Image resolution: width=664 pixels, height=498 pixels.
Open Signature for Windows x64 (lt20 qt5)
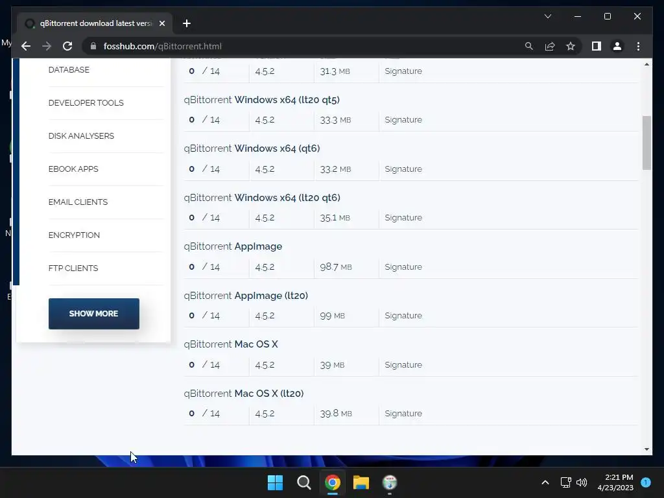pos(403,120)
